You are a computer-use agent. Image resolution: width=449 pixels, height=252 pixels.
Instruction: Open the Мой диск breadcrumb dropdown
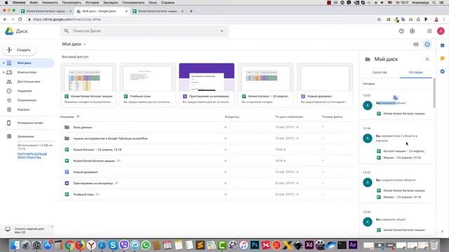point(74,44)
